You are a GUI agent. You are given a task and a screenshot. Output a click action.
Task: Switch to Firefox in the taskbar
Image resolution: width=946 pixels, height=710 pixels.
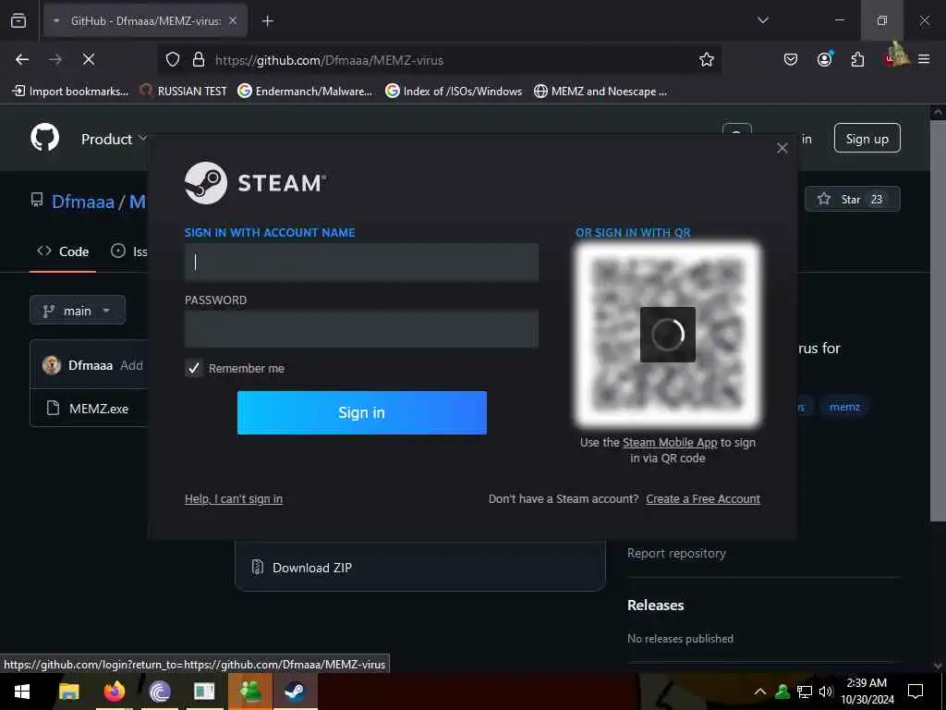tap(114, 692)
